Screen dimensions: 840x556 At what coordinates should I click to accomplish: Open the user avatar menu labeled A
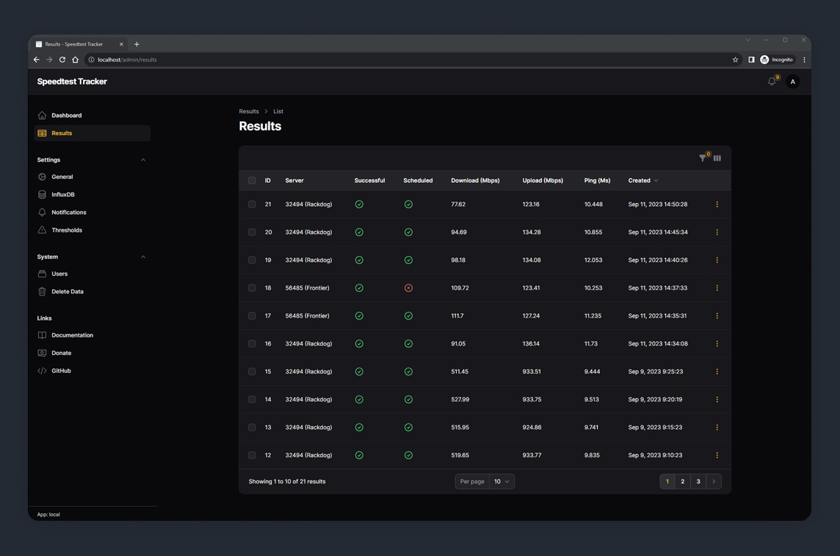pos(793,81)
